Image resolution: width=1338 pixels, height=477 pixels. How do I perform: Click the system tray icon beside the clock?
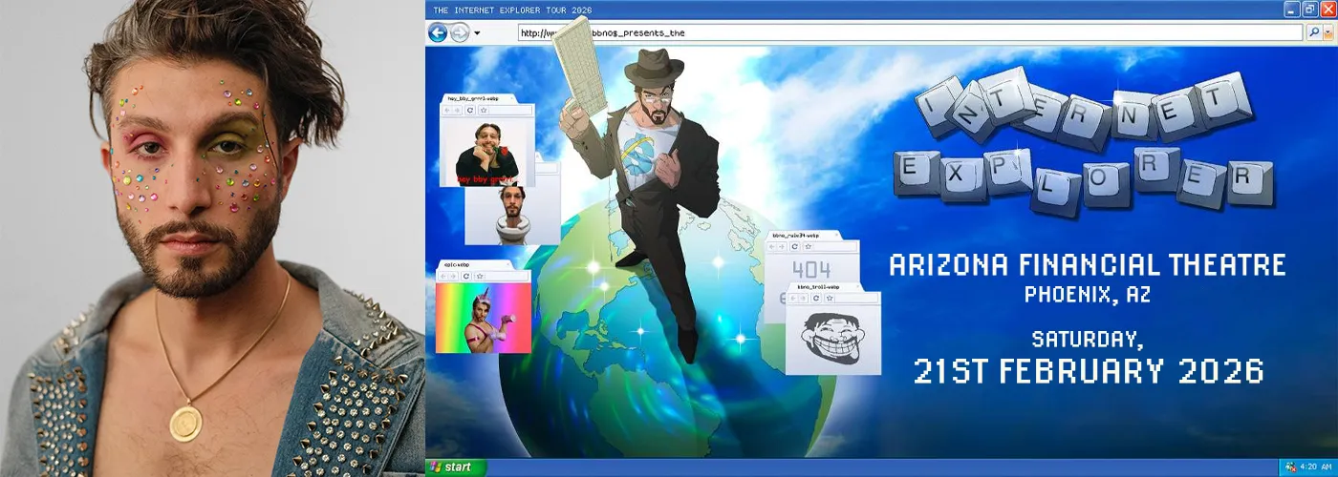click(1290, 467)
